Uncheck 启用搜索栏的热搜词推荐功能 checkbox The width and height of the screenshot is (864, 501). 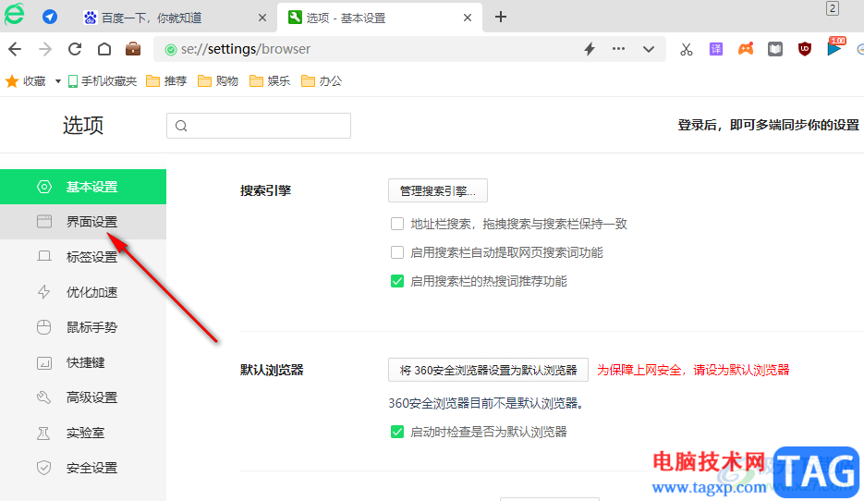click(x=396, y=281)
